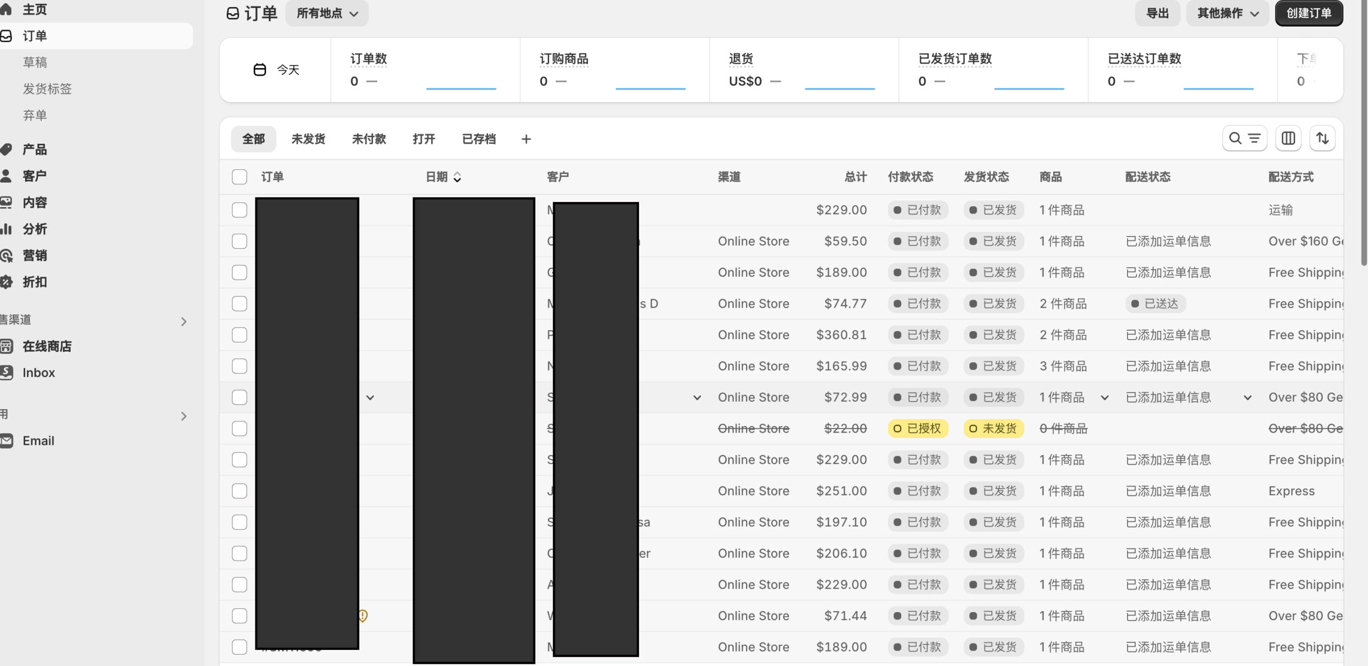Screen dimensions: 1368x666
Task: Click the 创建订单 create order button
Action: 1308,13
